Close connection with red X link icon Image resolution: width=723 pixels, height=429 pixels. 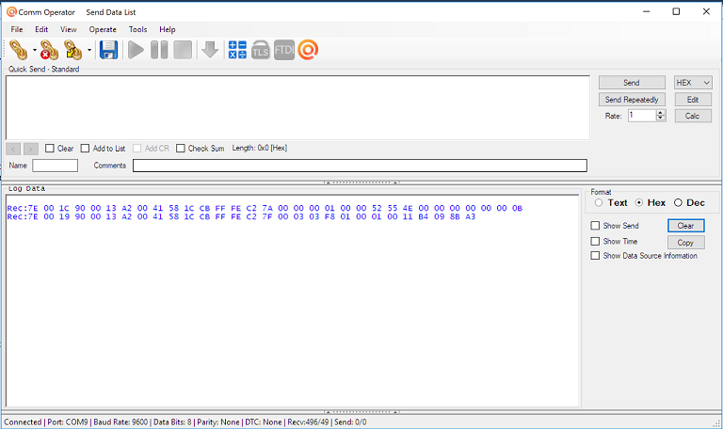[49, 50]
